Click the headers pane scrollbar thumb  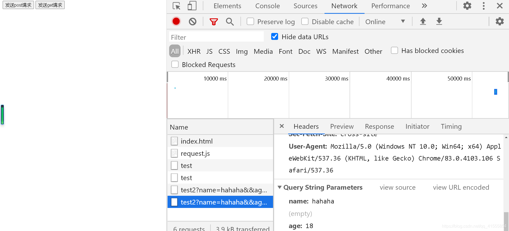tap(506, 221)
